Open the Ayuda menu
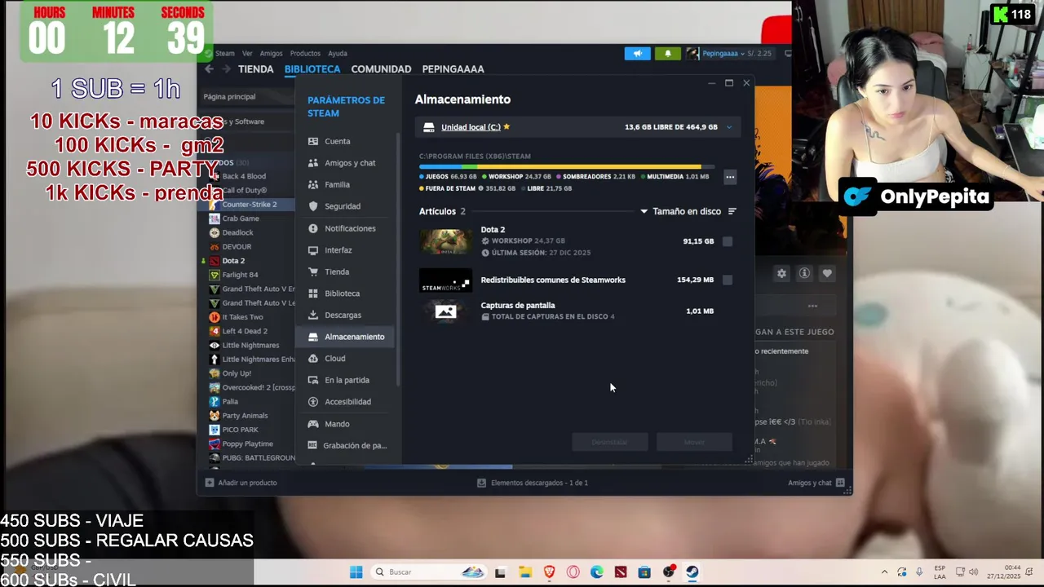 tap(338, 53)
